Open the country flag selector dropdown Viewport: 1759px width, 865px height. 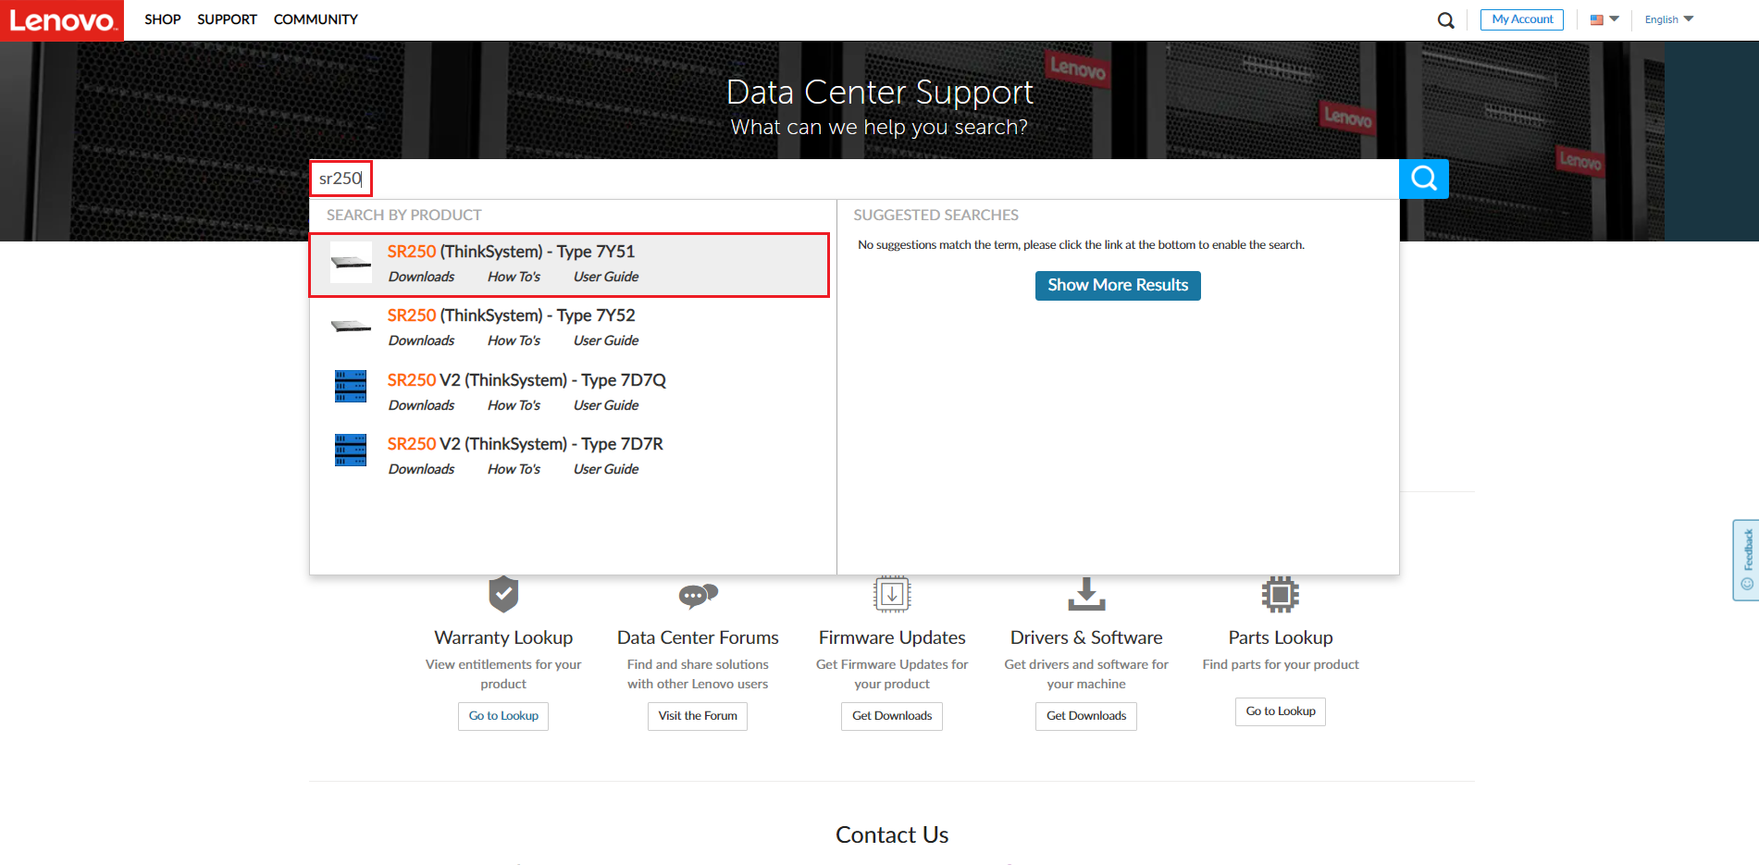[1604, 19]
